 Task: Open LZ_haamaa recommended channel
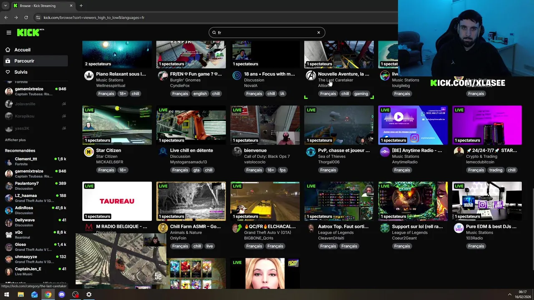click(35, 198)
